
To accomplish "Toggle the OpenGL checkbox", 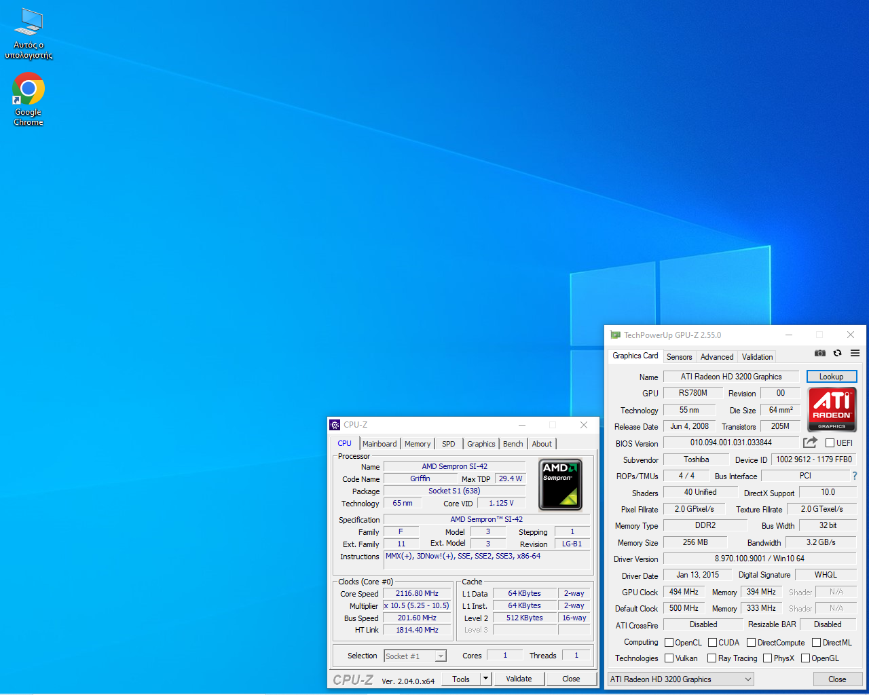I will coord(805,658).
